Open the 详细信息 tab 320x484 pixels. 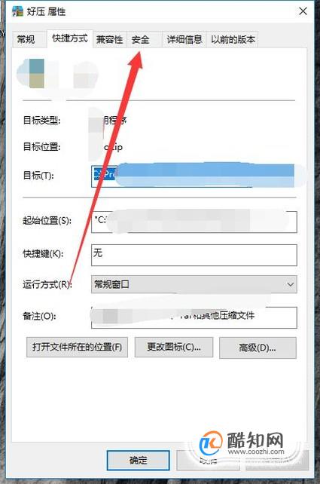tap(184, 39)
